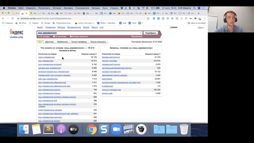The width and height of the screenshot is (254, 143).
Task: Switch to the Мобильные tab
Action: (x=62, y=42)
